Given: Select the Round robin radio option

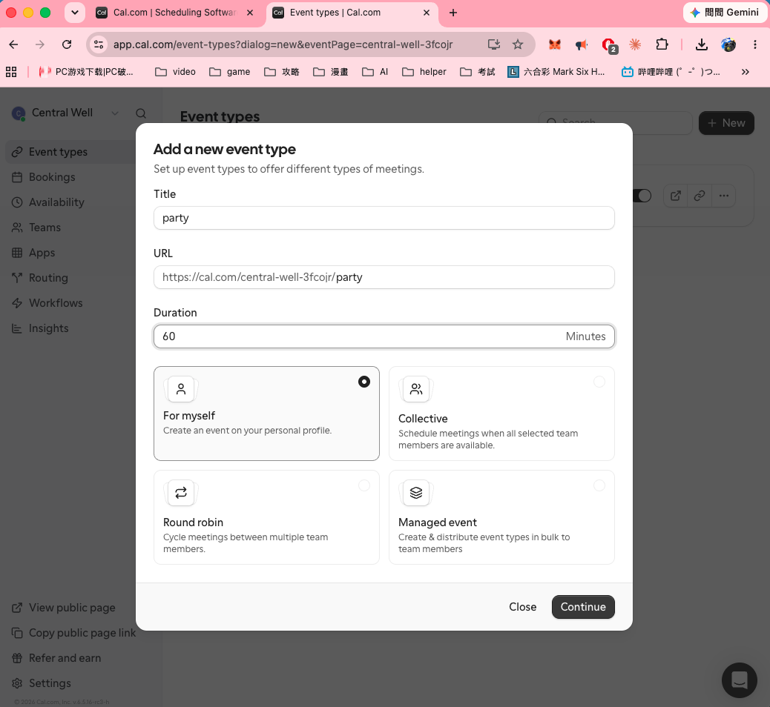Looking at the screenshot, I should coord(364,485).
